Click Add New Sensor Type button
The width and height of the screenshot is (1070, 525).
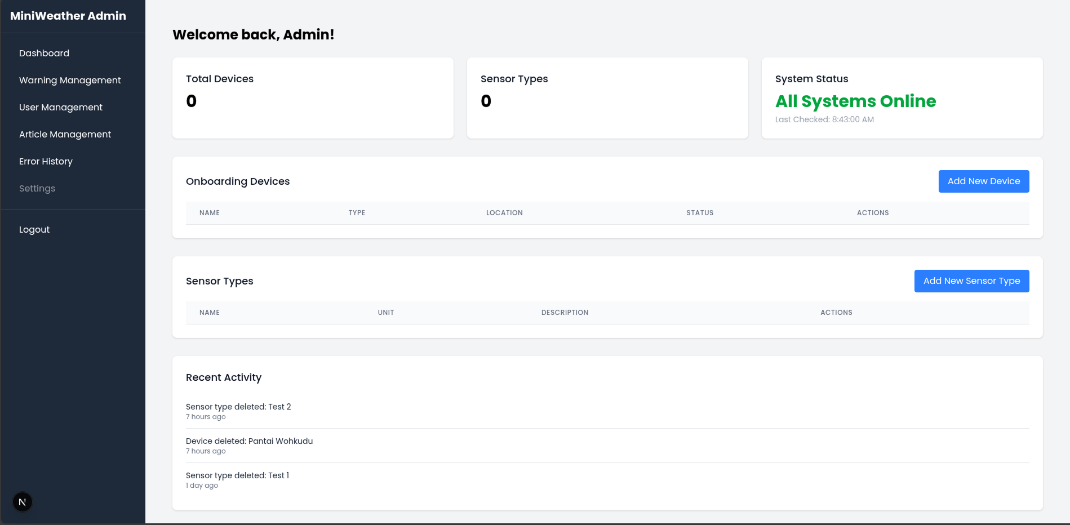tap(971, 281)
